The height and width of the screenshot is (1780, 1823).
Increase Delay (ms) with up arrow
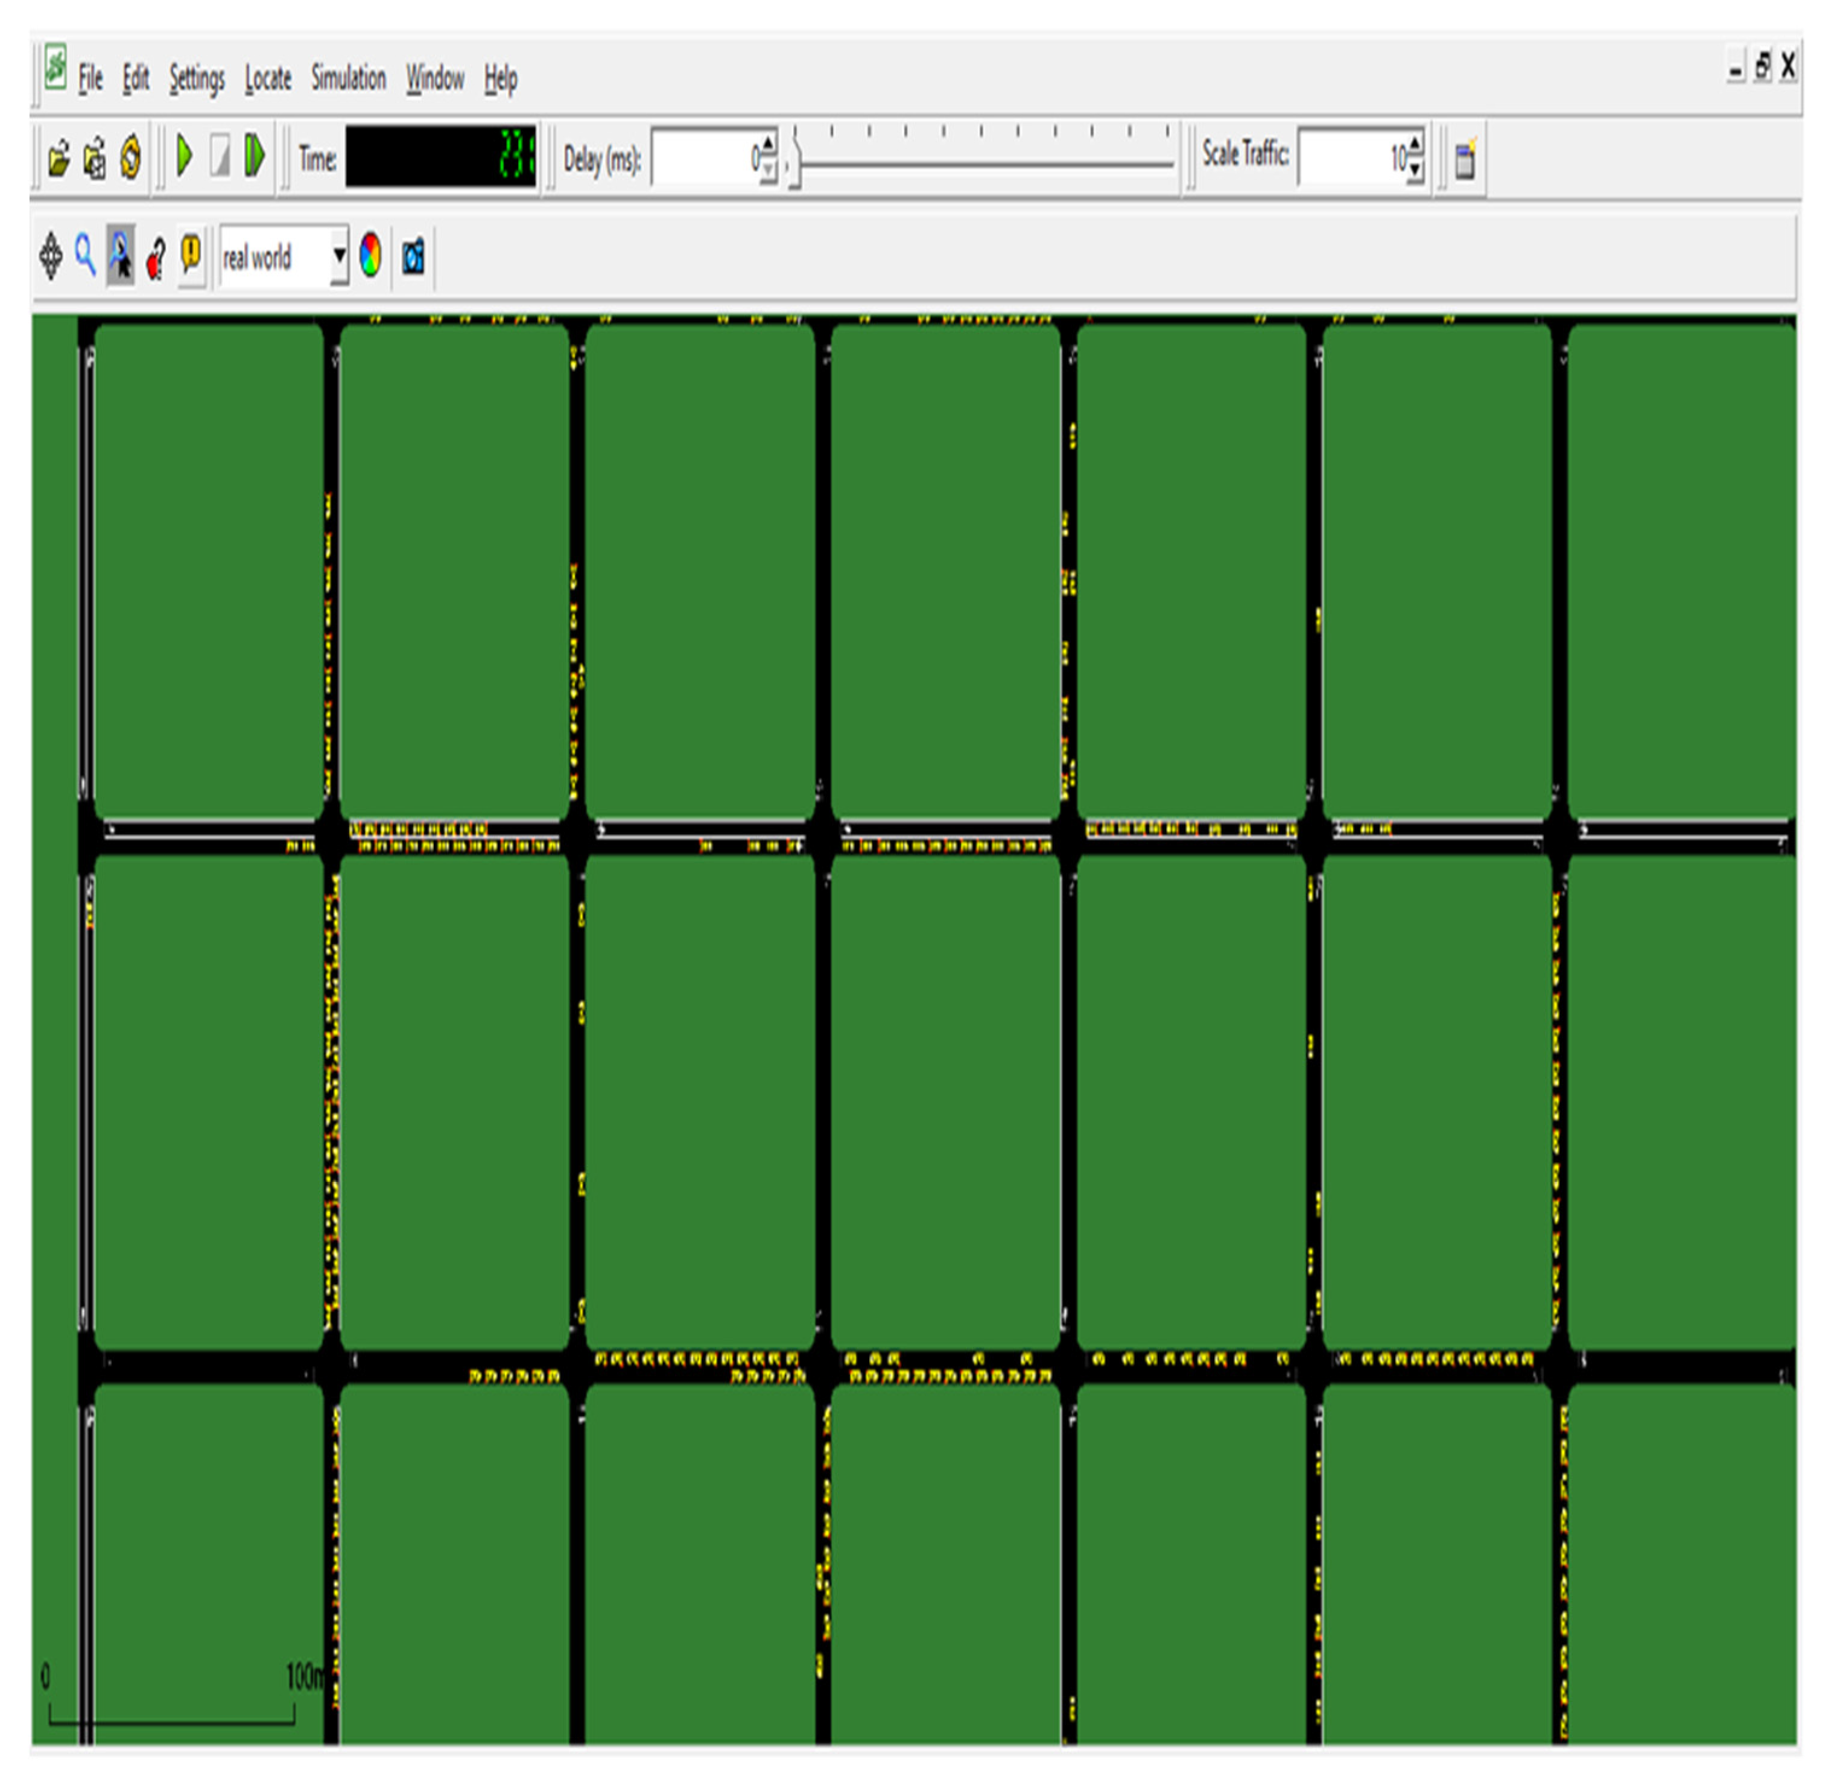[767, 143]
